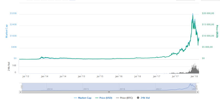Click the scrollbar grip in the navigator
This screenshot has height=100, width=220.
109,92
